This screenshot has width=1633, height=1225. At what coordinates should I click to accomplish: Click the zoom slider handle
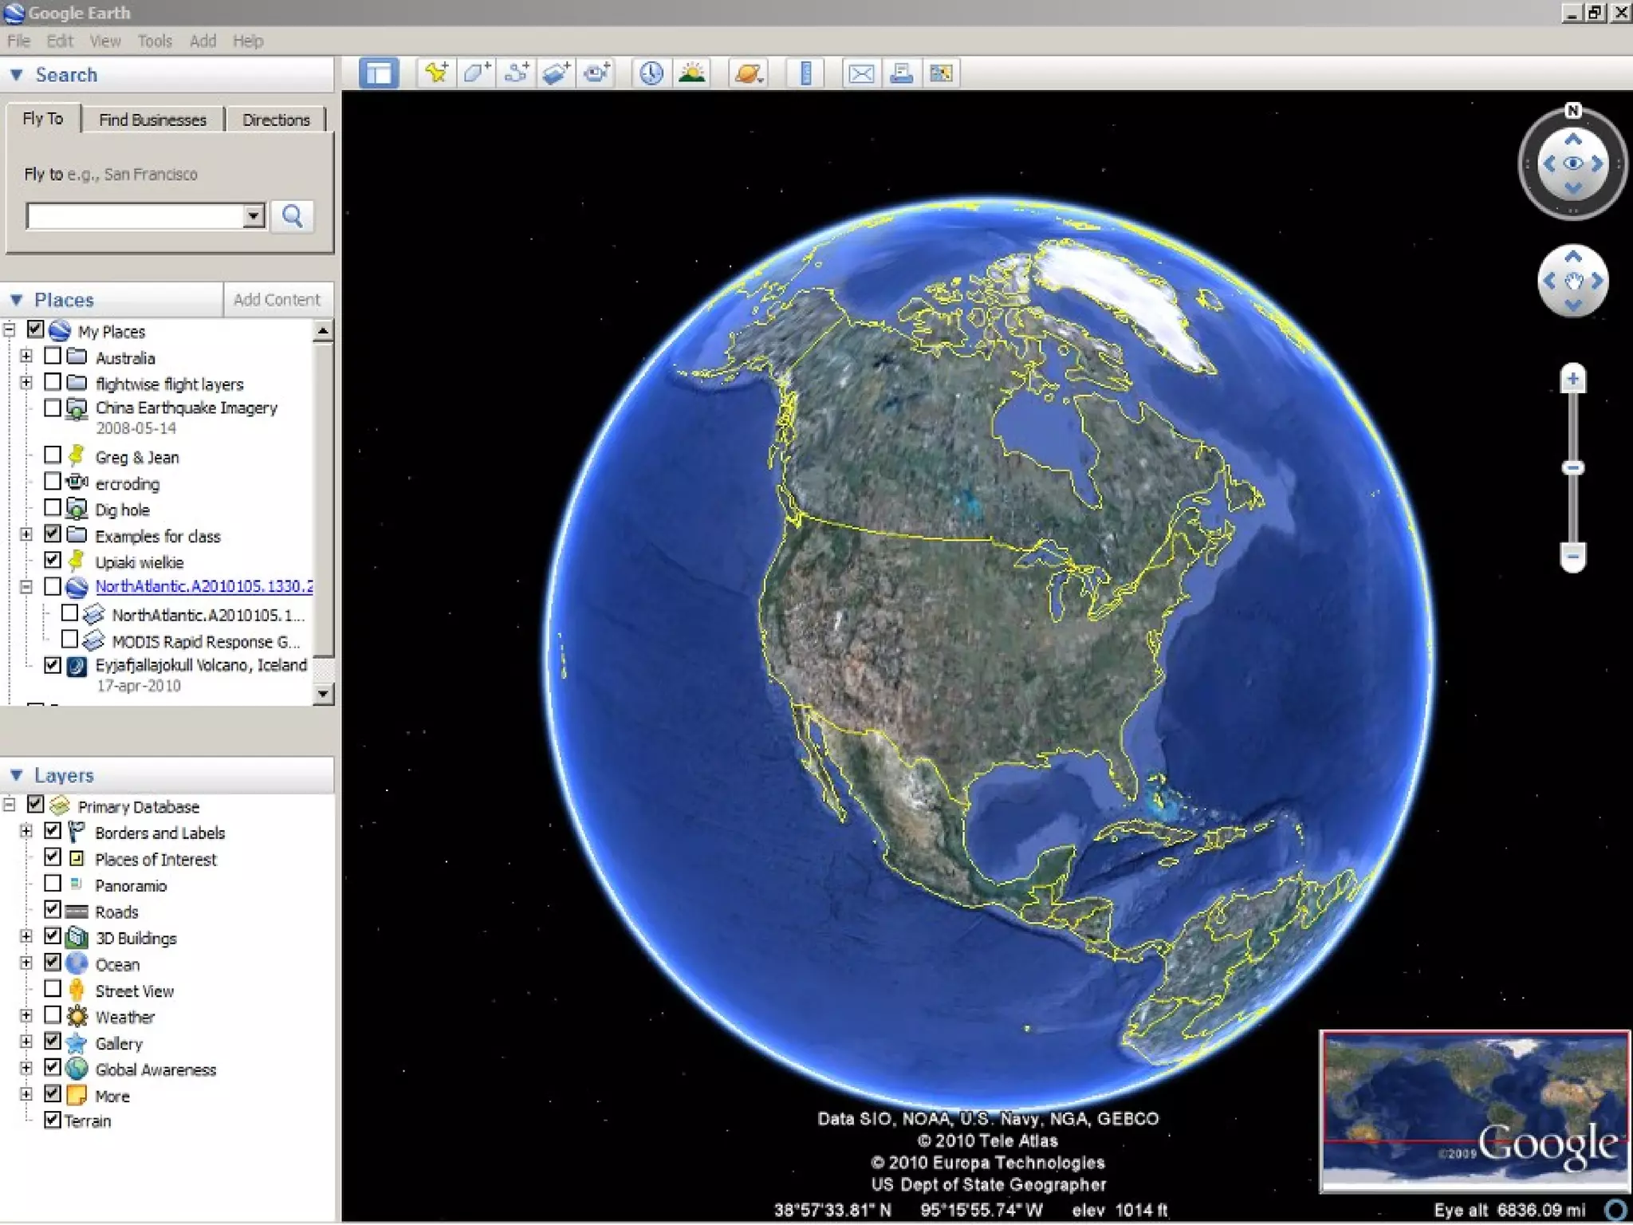click(x=1572, y=468)
